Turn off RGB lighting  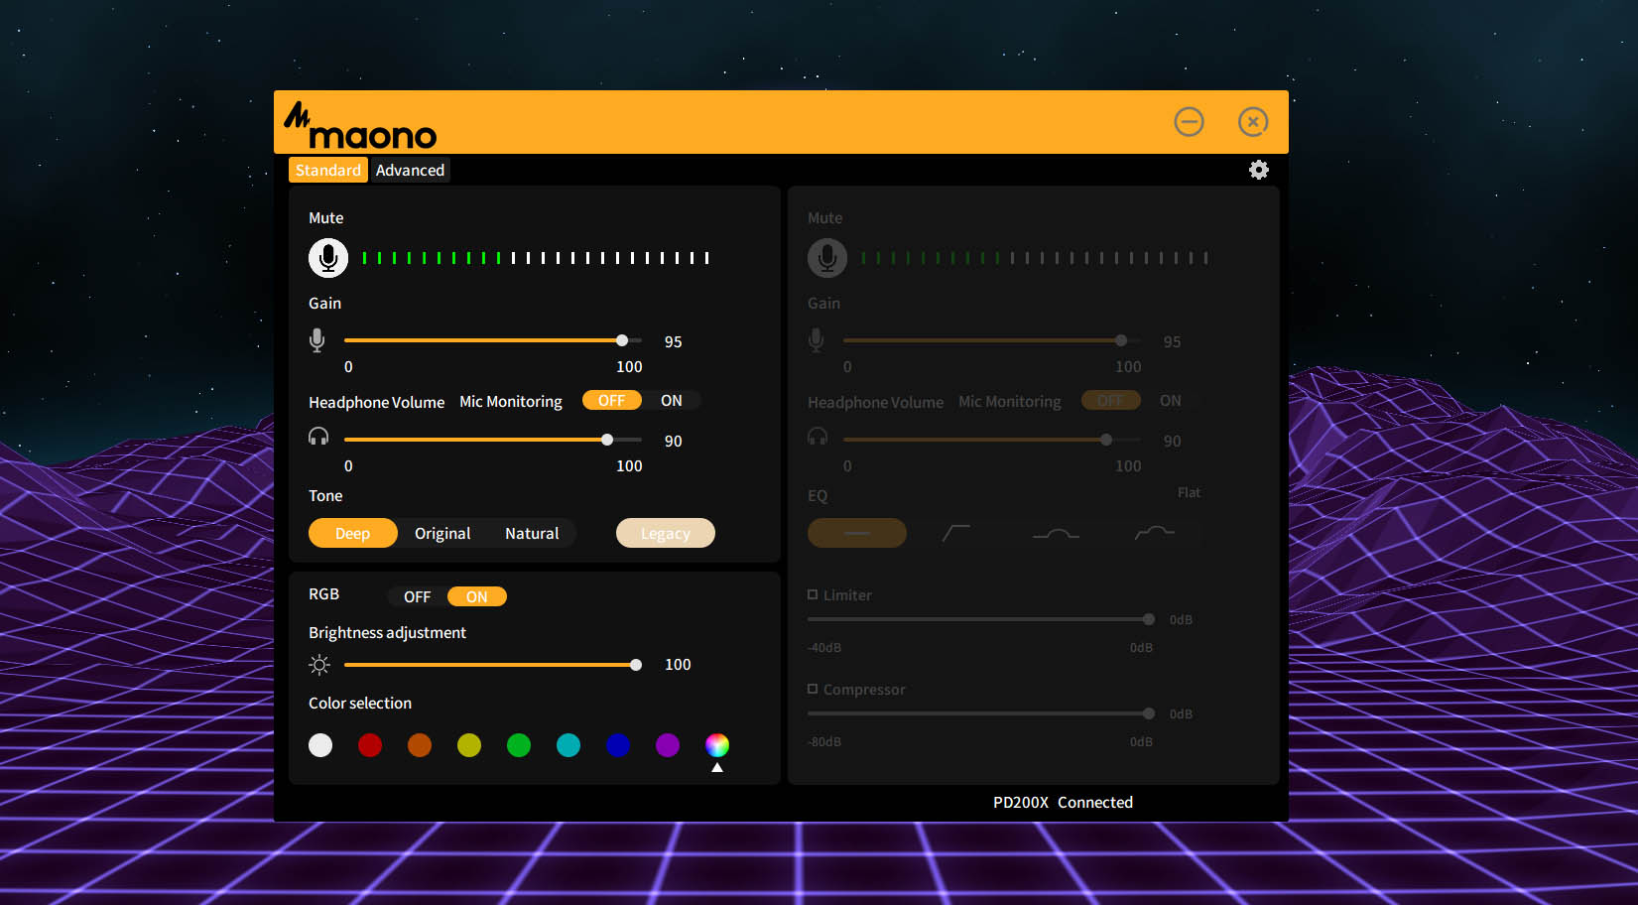click(416, 596)
